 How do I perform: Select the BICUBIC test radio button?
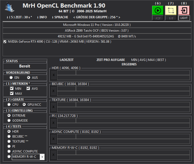tap(9, 136)
